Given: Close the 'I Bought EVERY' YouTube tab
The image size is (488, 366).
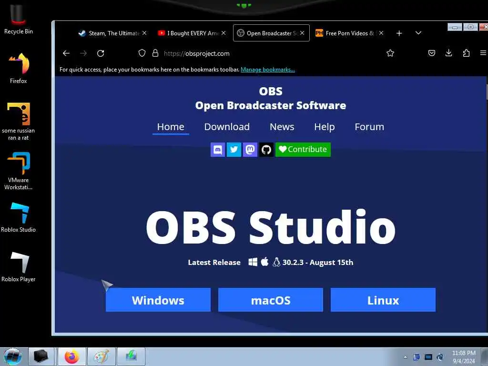Looking at the screenshot, I should tap(224, 33).
